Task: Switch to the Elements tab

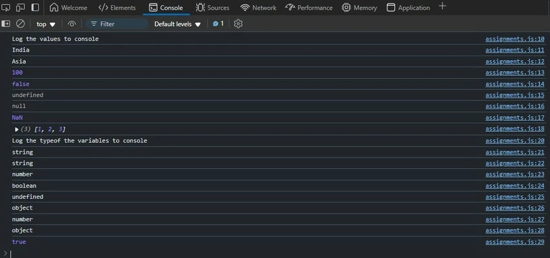Action: tap(117, 7)
